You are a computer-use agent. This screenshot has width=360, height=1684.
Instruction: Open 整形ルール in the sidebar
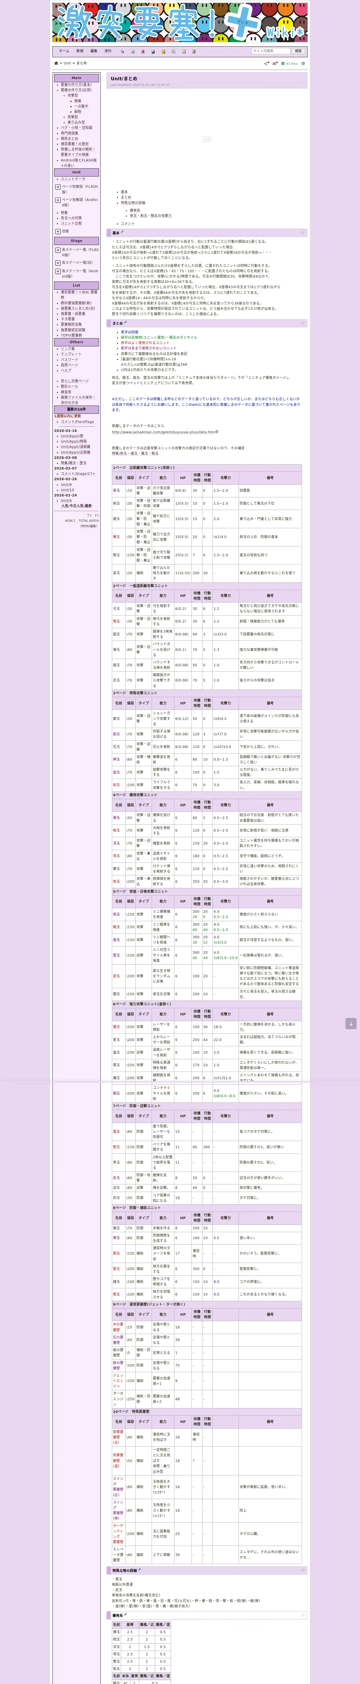point(69,386)
